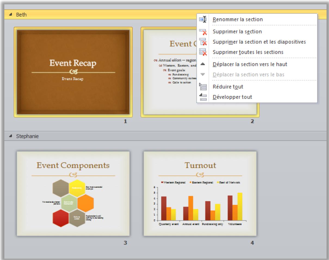The height and width of the screenshot is (260, 329).
Task: Click the Développer tout icon
Action: (x=203, y=97)
